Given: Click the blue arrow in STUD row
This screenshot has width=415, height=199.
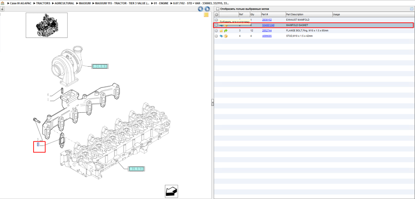Looking at the screenshot, I should 221,36.
